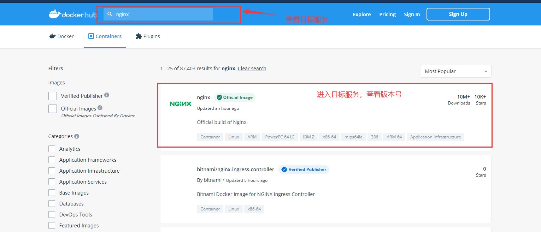Open Pricing in top navigation

[x=388, y=14]
